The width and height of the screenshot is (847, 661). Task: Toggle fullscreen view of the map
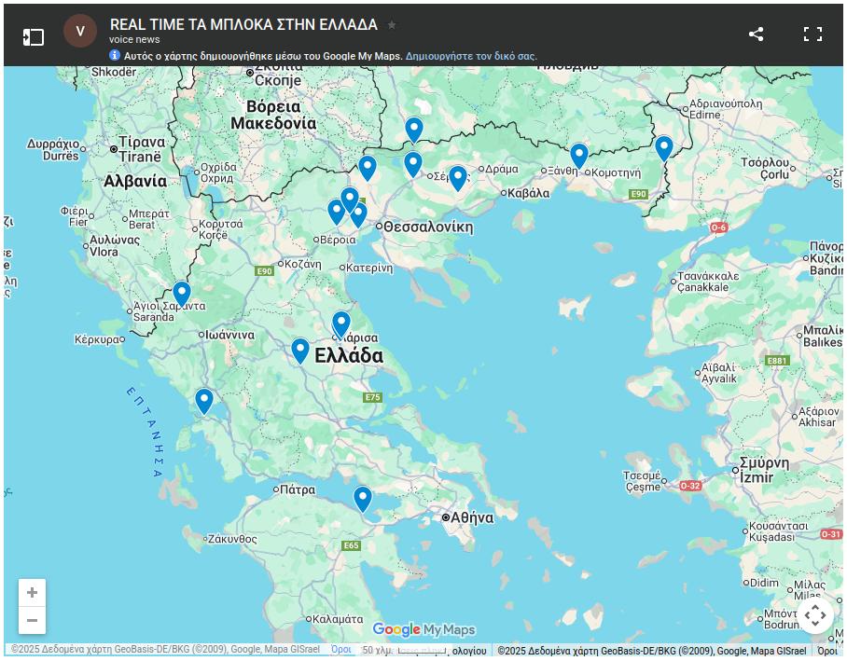(x=813, y=34)
